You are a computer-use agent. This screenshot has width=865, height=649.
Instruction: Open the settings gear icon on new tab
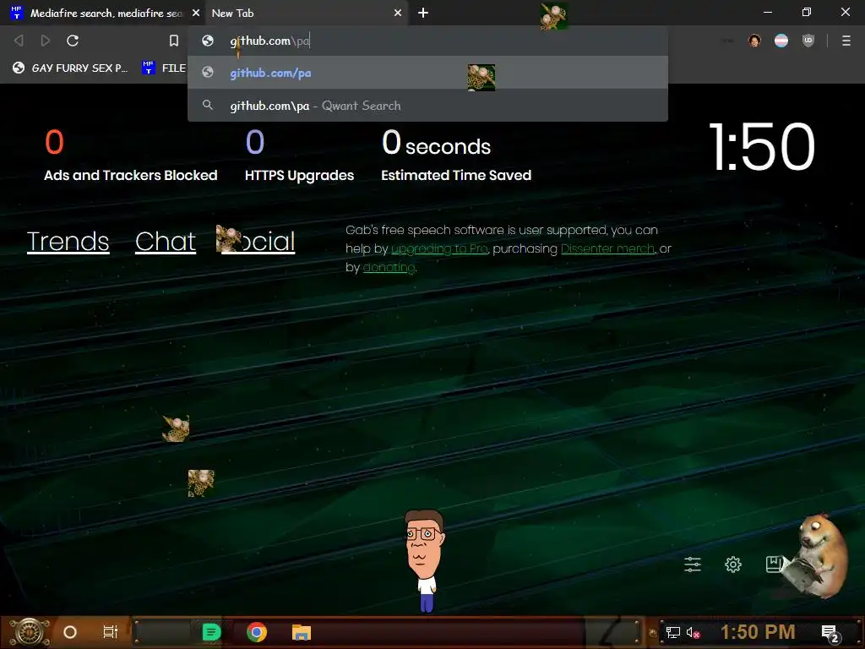pos(732,564)
